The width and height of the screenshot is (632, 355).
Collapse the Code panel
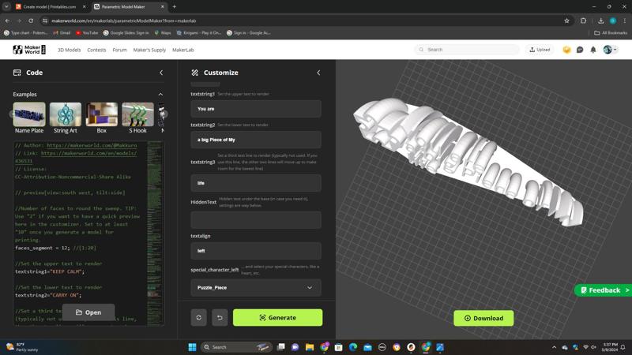coord(161,73)
